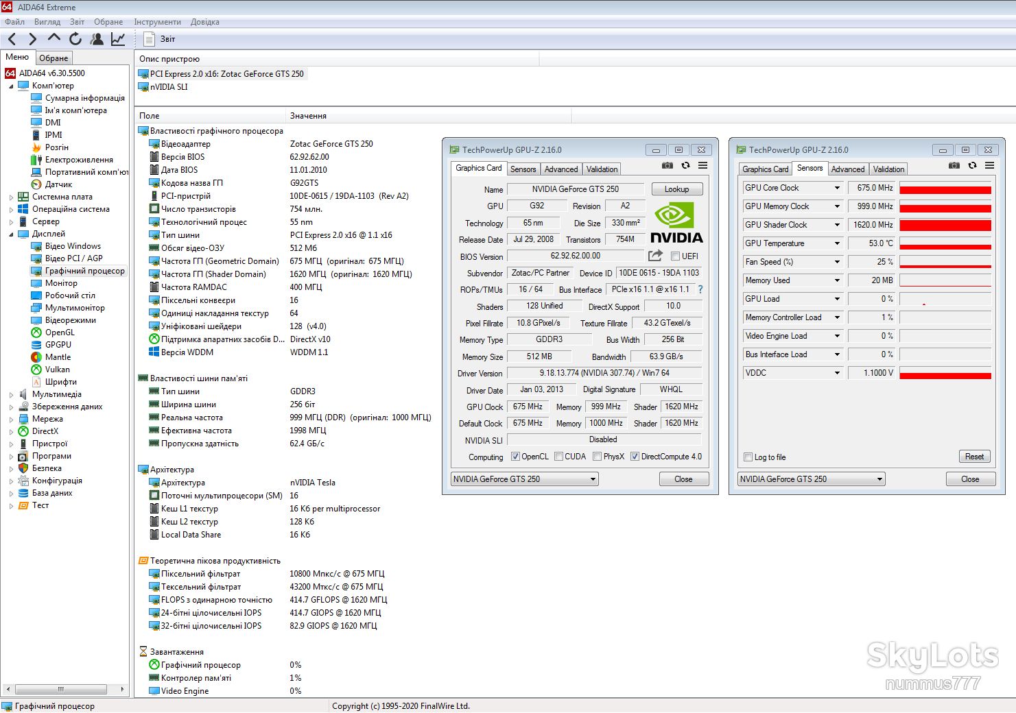Take screenshot in GPU-Z Graphics Card window
This screenshot has width=1016, height=713.
pyautogui.click(x=667, y=165)
